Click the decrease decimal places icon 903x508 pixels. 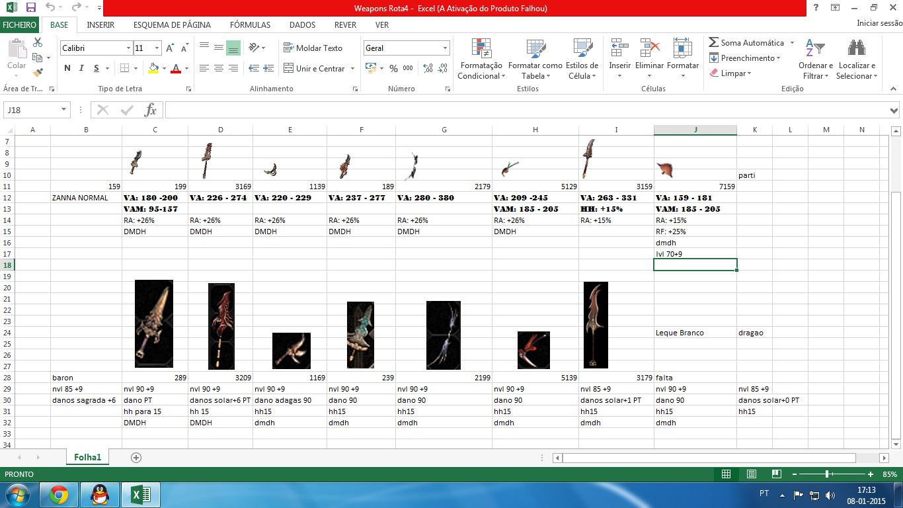[x=442, y=68]
